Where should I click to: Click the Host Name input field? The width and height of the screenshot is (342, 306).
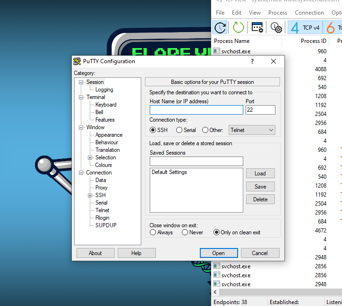(x=196, y=110)
